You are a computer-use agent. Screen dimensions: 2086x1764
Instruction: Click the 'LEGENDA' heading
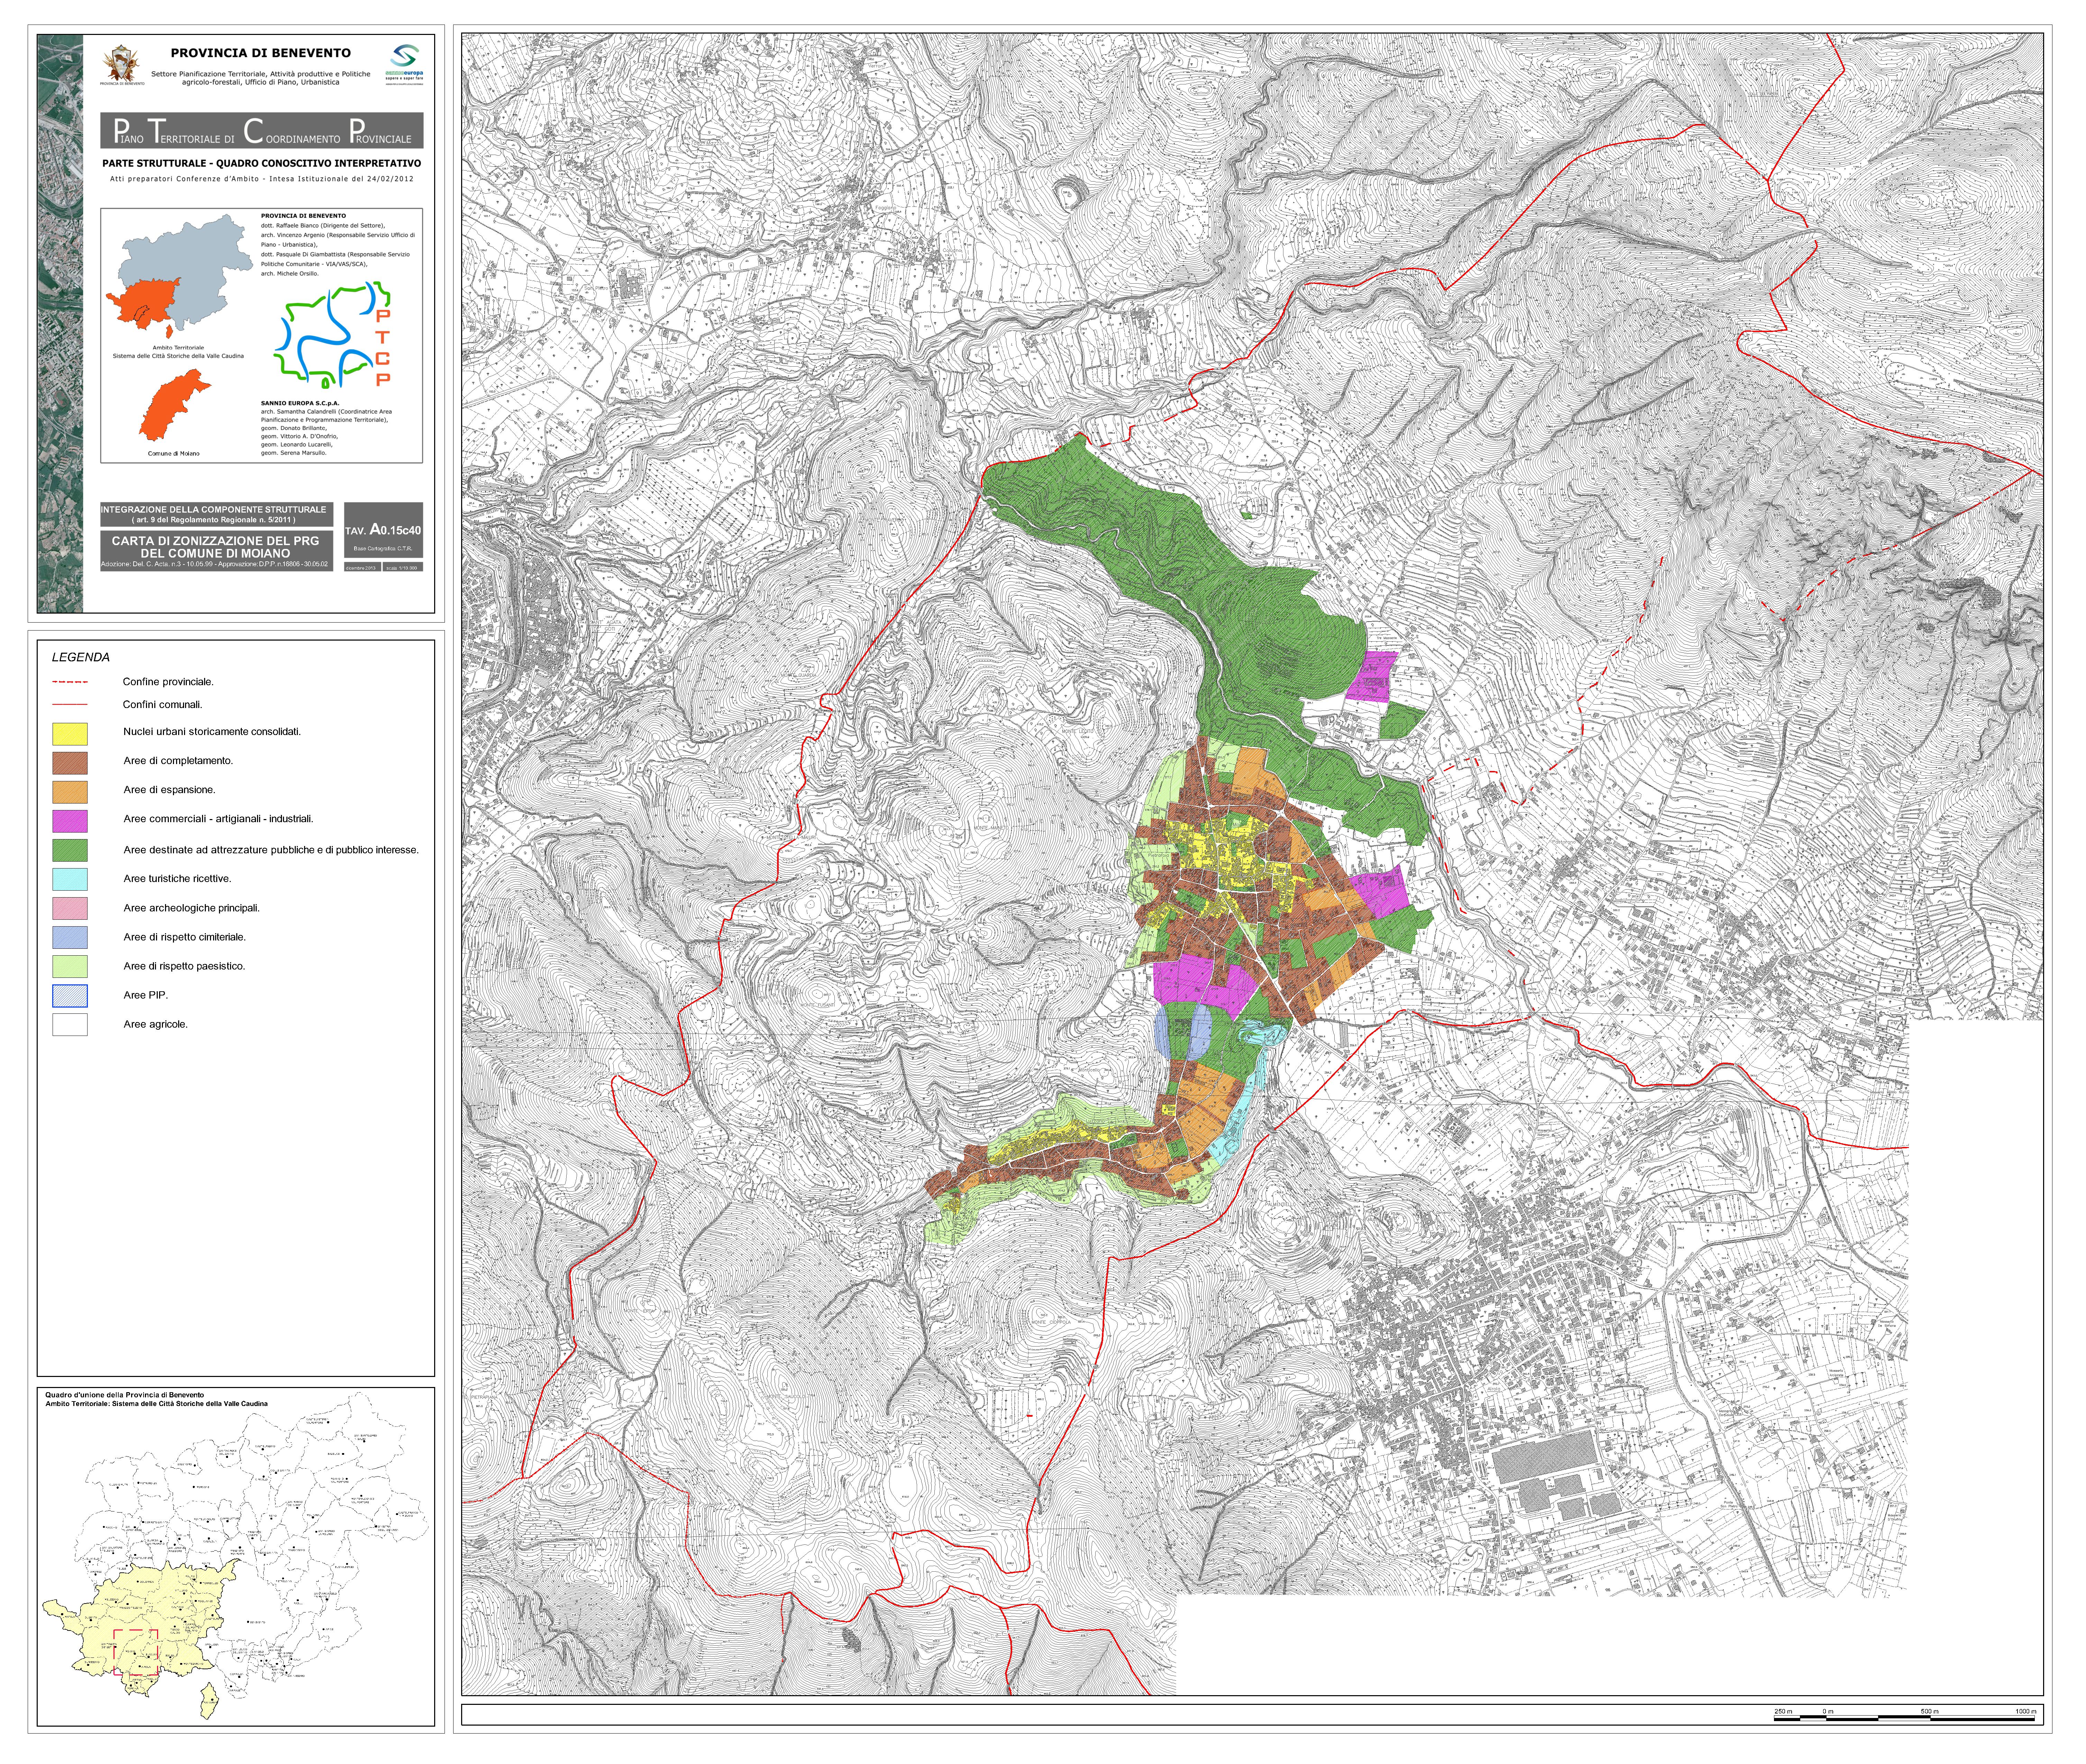[x=81, y=657]
